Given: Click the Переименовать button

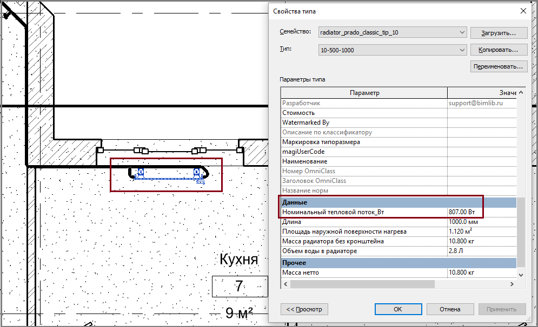Looking at the screenshot, I should (499, 66).
